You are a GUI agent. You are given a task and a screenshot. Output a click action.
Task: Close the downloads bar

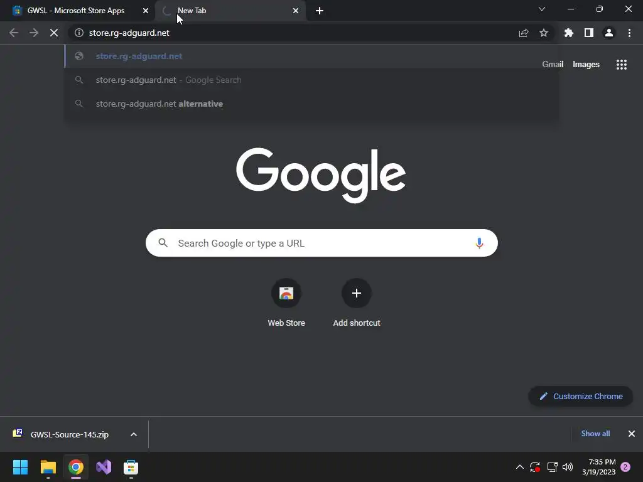[632, 434]
